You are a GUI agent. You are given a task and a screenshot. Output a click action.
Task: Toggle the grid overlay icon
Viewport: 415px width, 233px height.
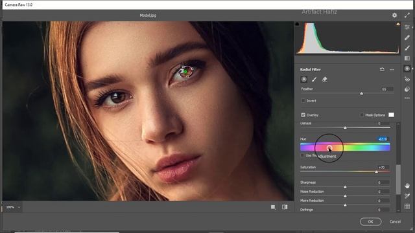[407, 206]
